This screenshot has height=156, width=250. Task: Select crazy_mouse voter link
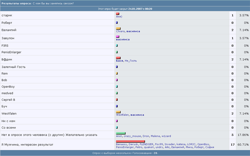point(133,136)
